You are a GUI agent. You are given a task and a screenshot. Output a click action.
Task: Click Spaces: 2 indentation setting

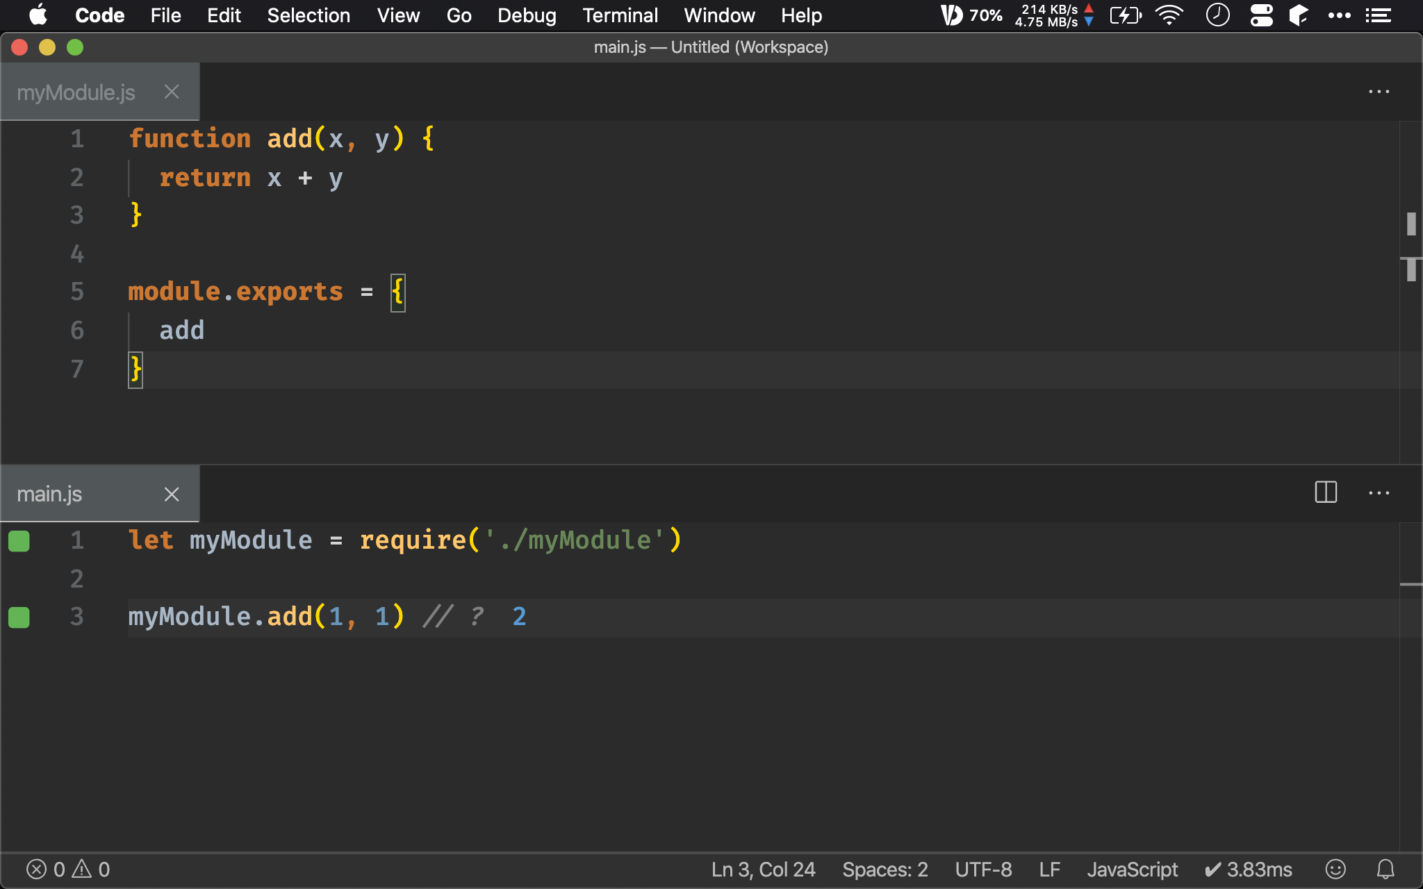(885, 869)
